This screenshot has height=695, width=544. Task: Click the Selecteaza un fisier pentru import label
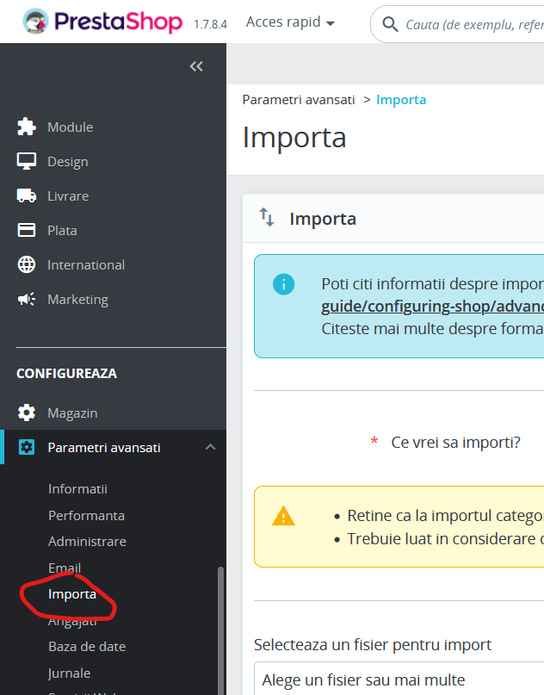click(373, 644)
